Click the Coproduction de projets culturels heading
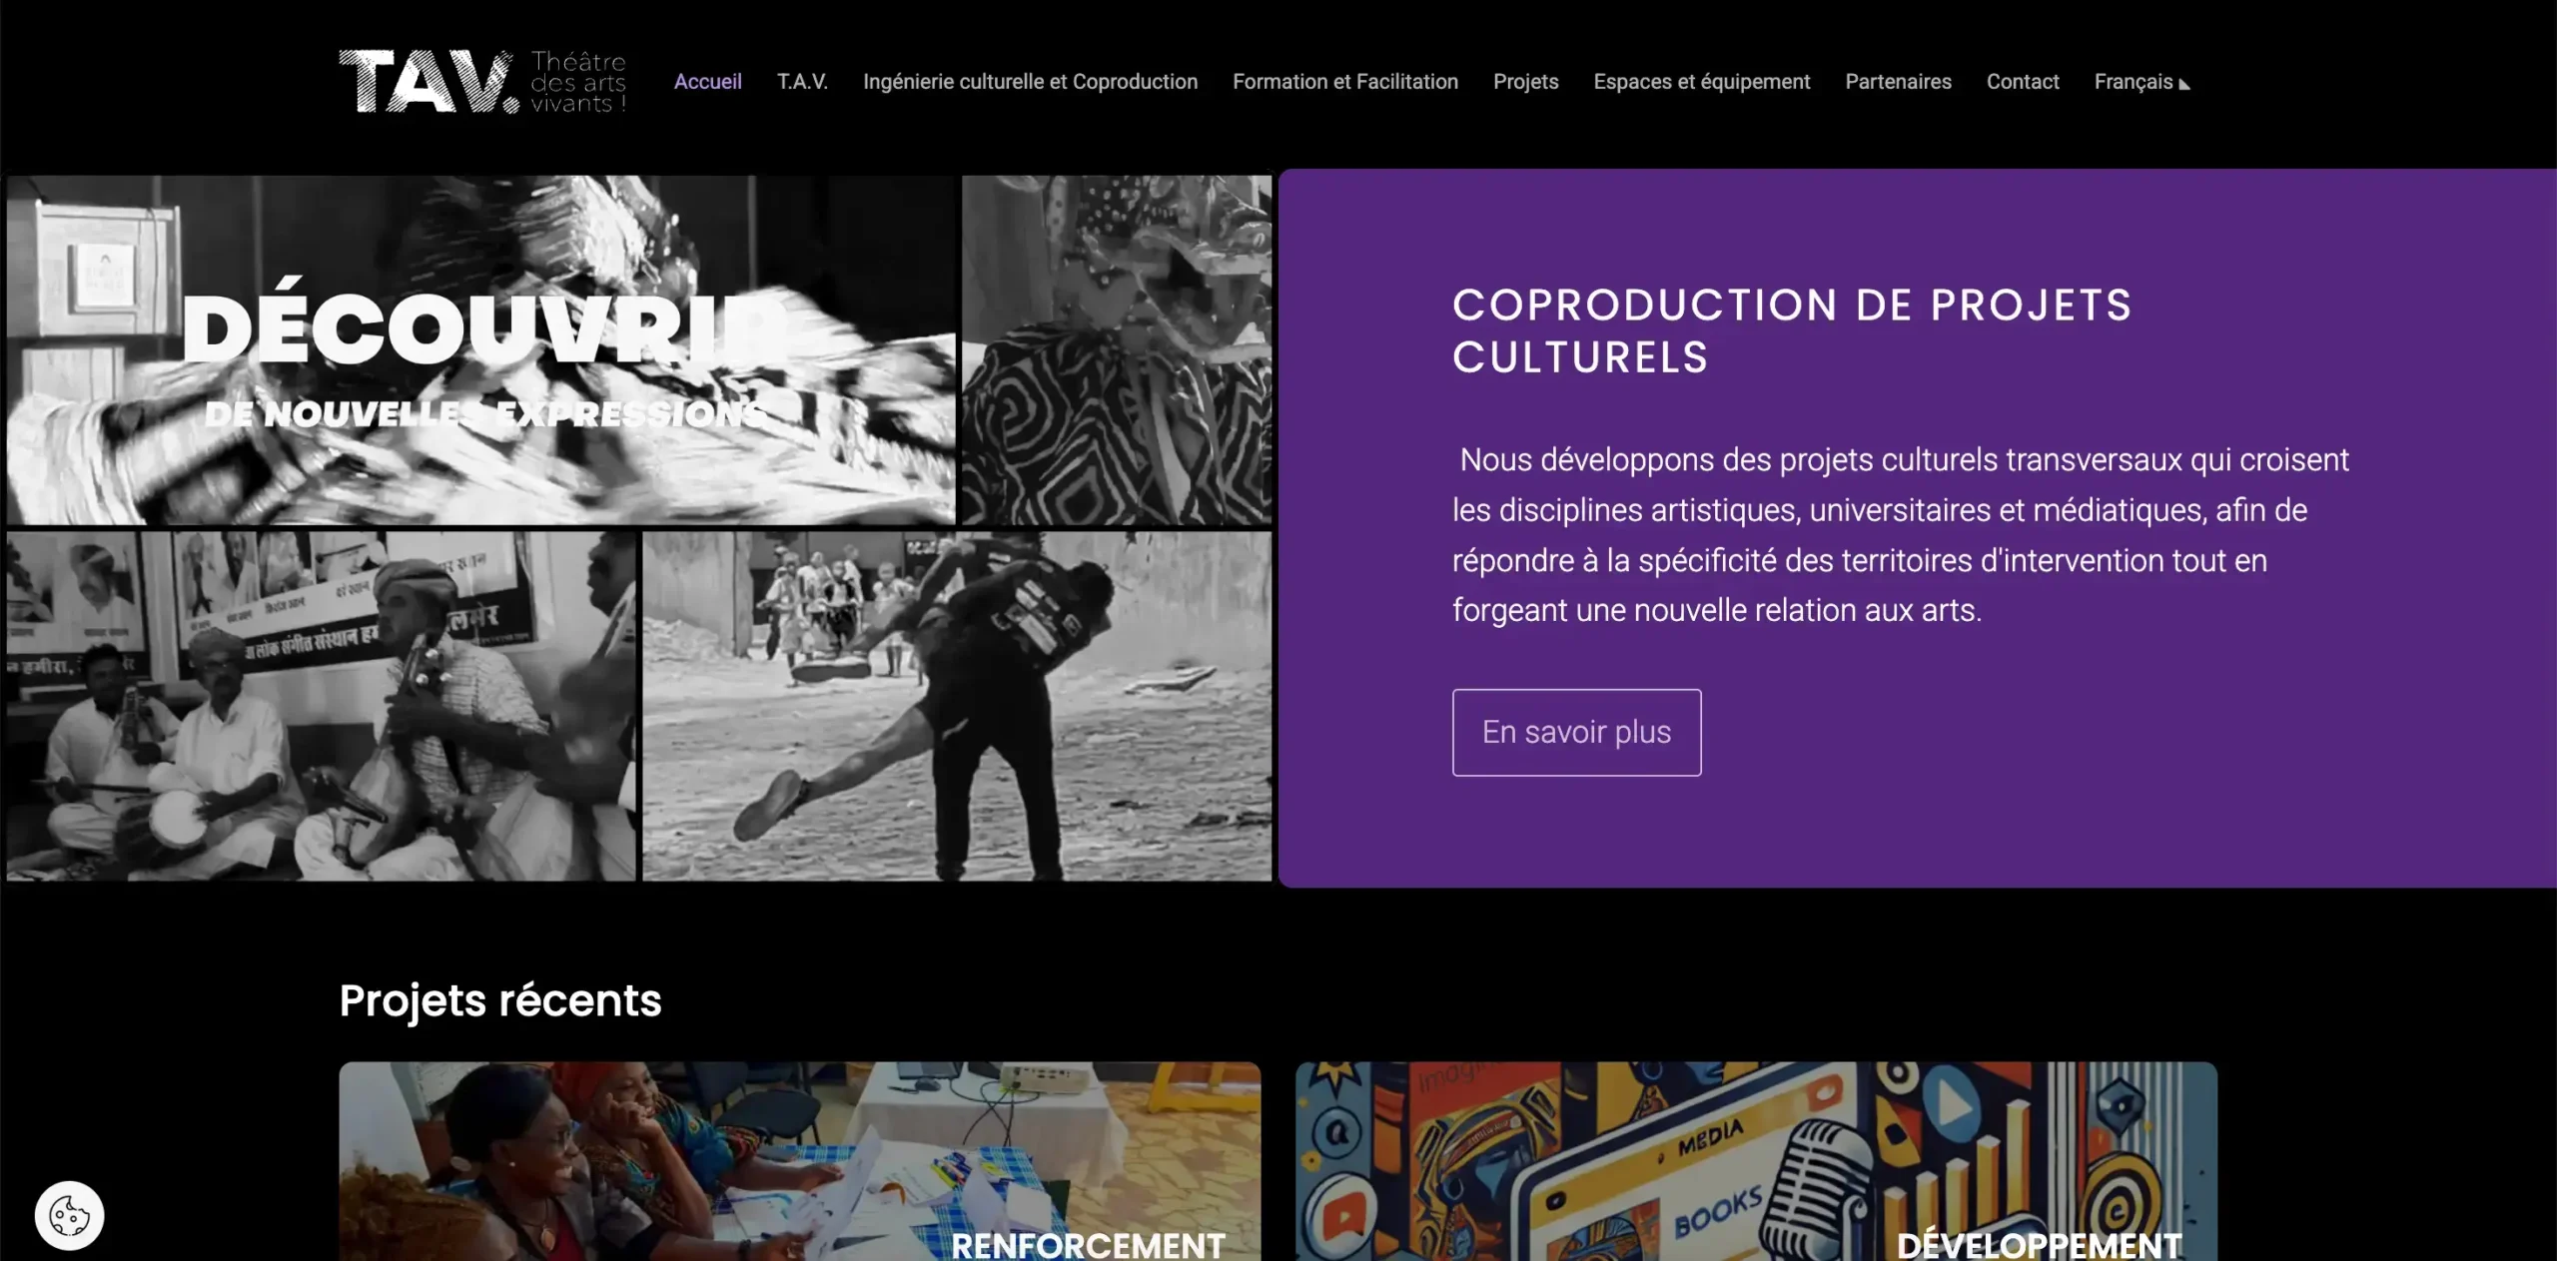2557x1261 pixels. click(x=1792, y=331)
